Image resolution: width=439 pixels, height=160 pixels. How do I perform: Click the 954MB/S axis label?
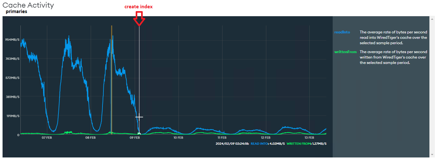click(12, 40)
